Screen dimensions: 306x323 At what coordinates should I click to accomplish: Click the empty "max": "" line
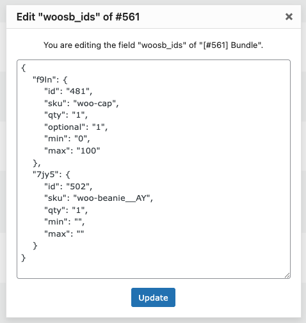tap(64, 234)
